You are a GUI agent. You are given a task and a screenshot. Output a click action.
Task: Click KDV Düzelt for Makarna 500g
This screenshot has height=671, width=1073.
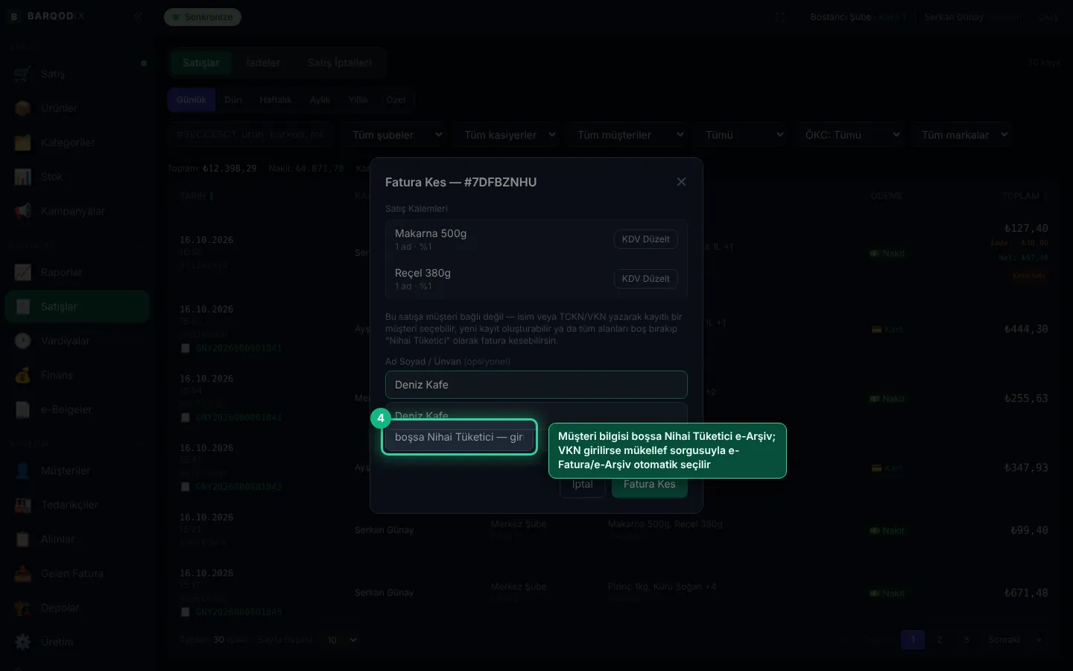click(x=645, y=239)
